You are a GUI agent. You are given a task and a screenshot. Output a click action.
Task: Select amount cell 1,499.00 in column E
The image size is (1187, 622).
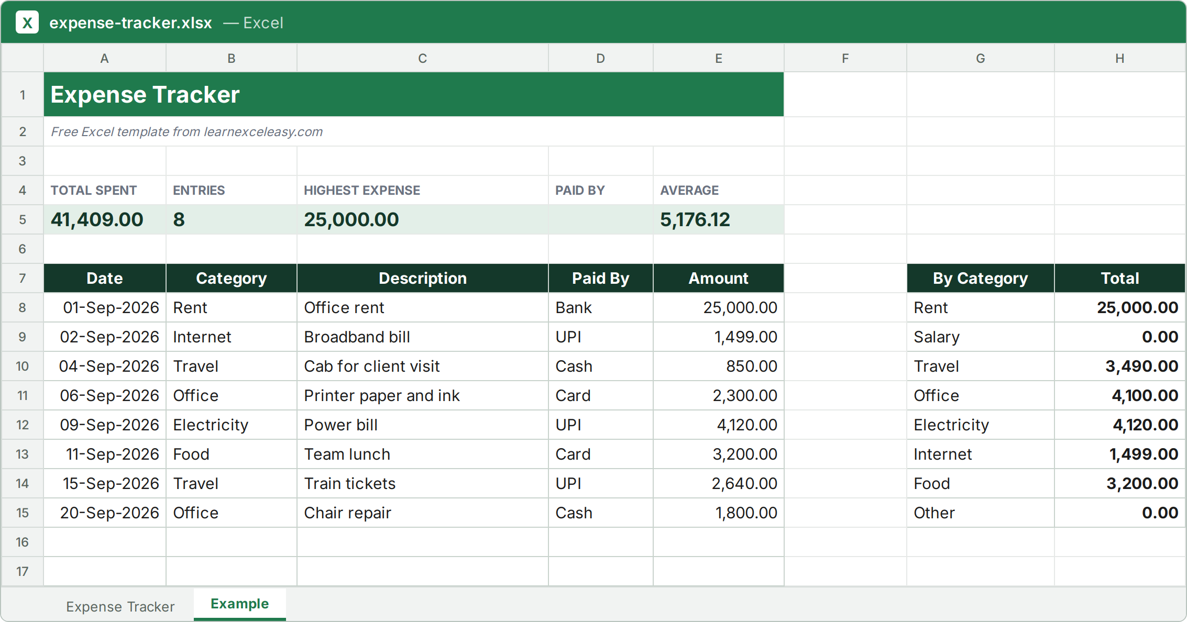(x=719, y=337)
